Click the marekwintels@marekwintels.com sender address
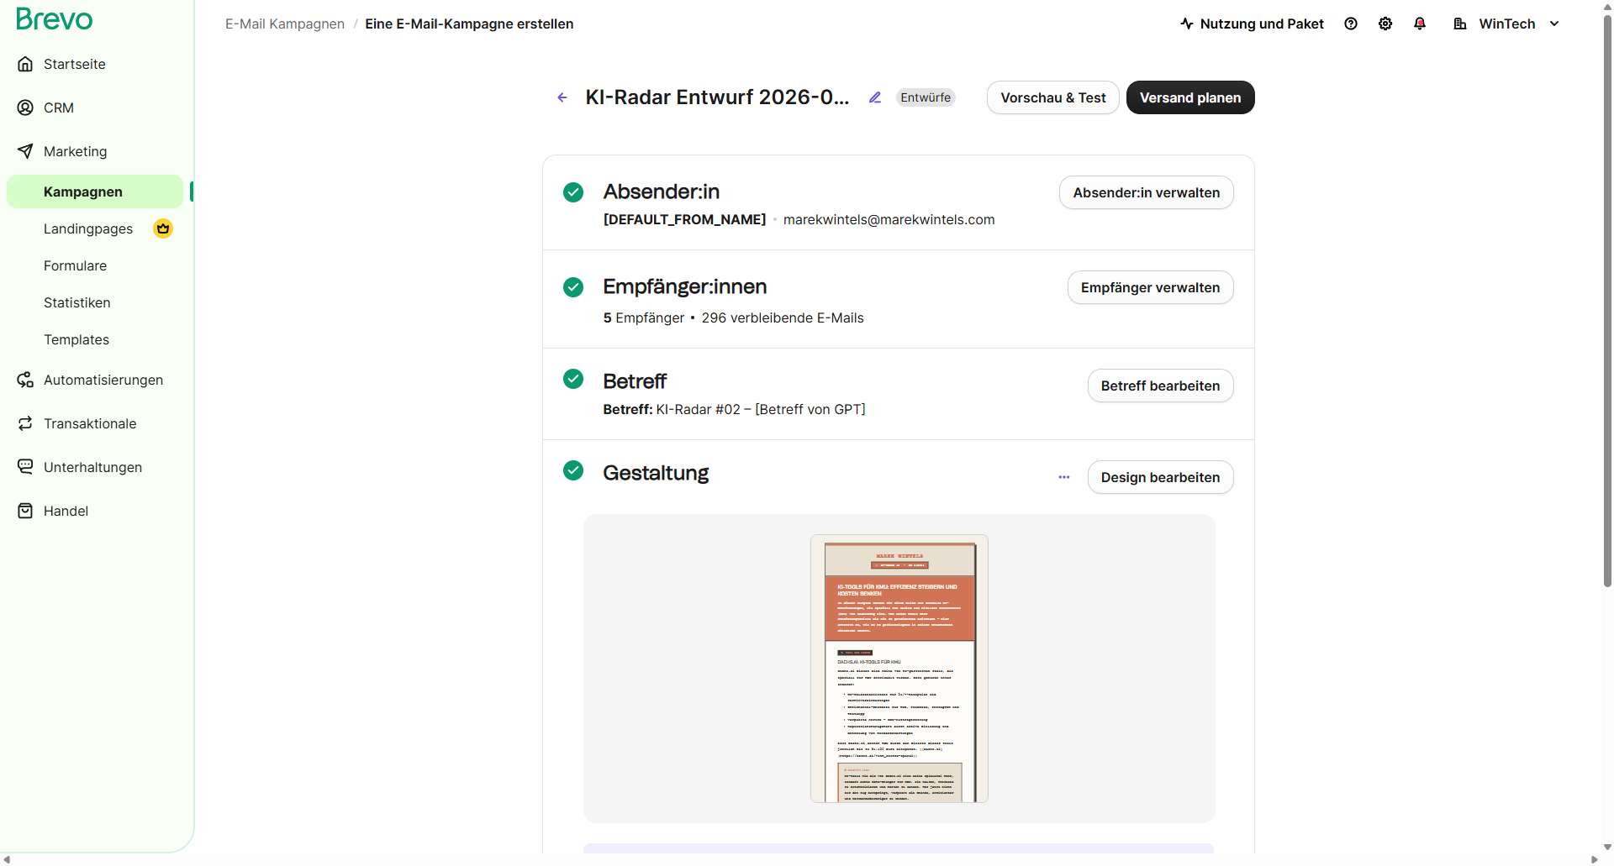Image resolution: width=1614 pixels, height=866 pixels. (x=889, y=219)
